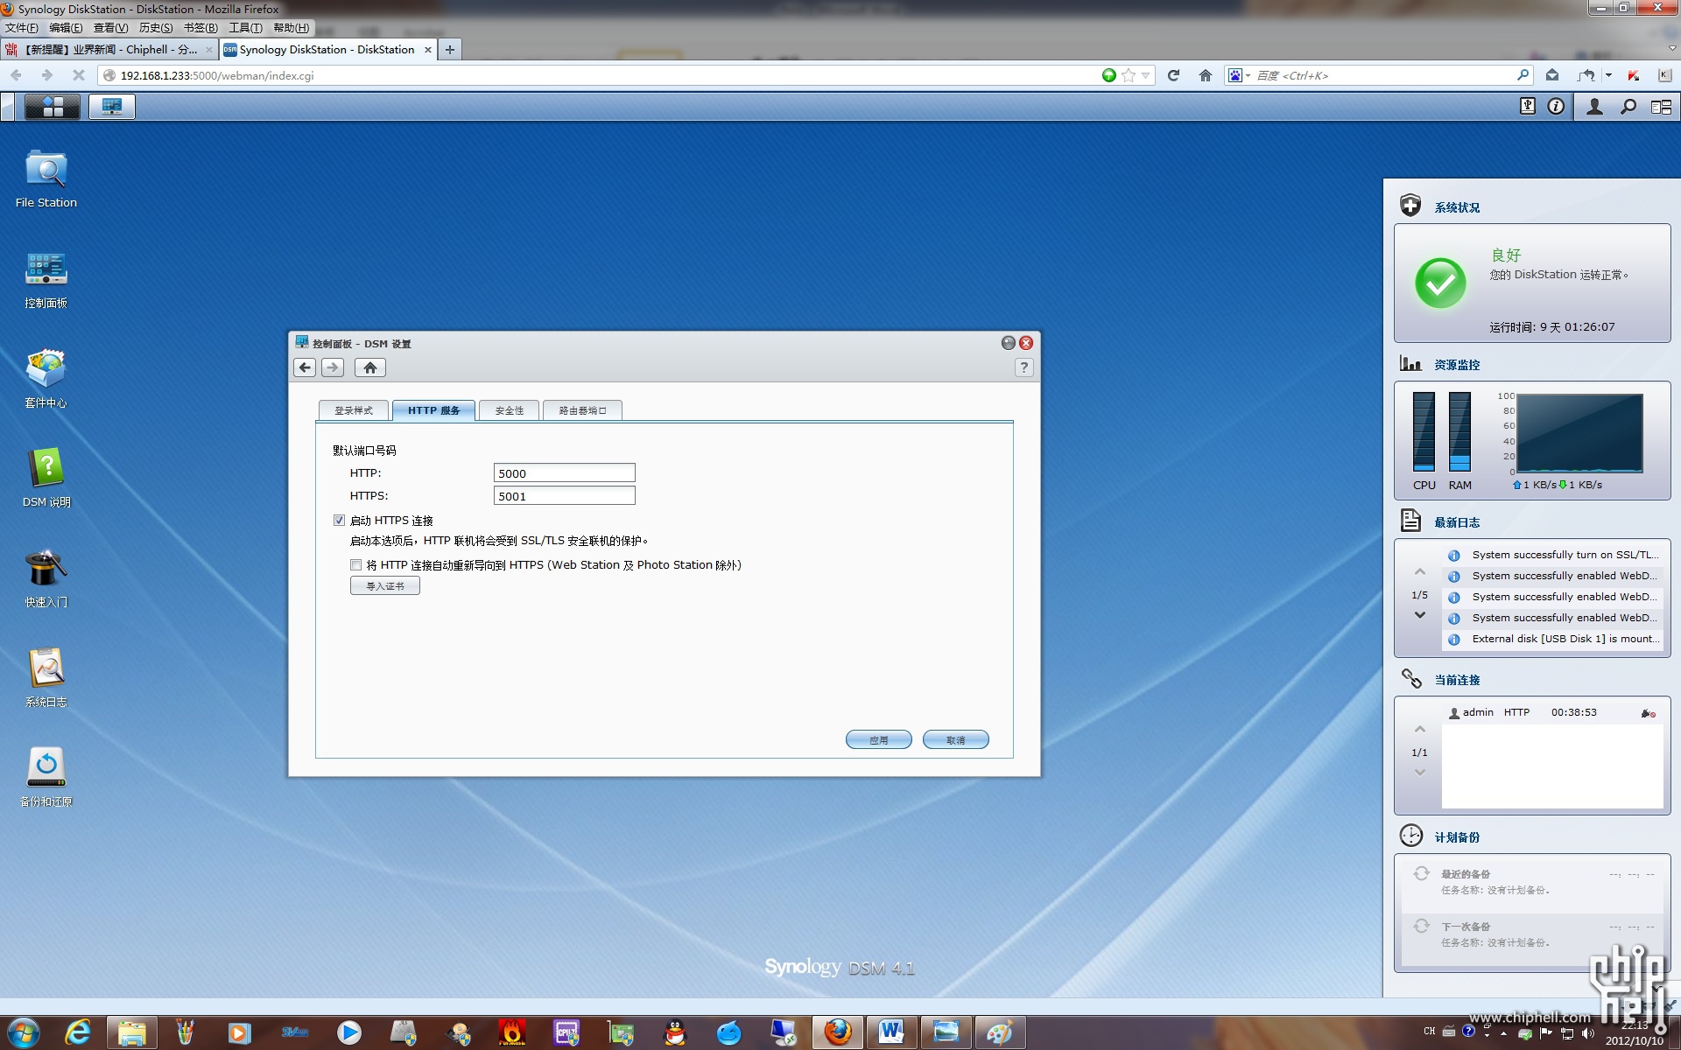Stop loading page in Firefox

point(79,75)
